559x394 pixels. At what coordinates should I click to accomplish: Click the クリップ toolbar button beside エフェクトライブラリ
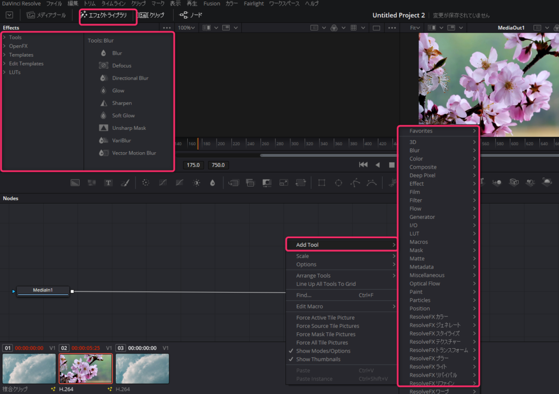[152, 15]
